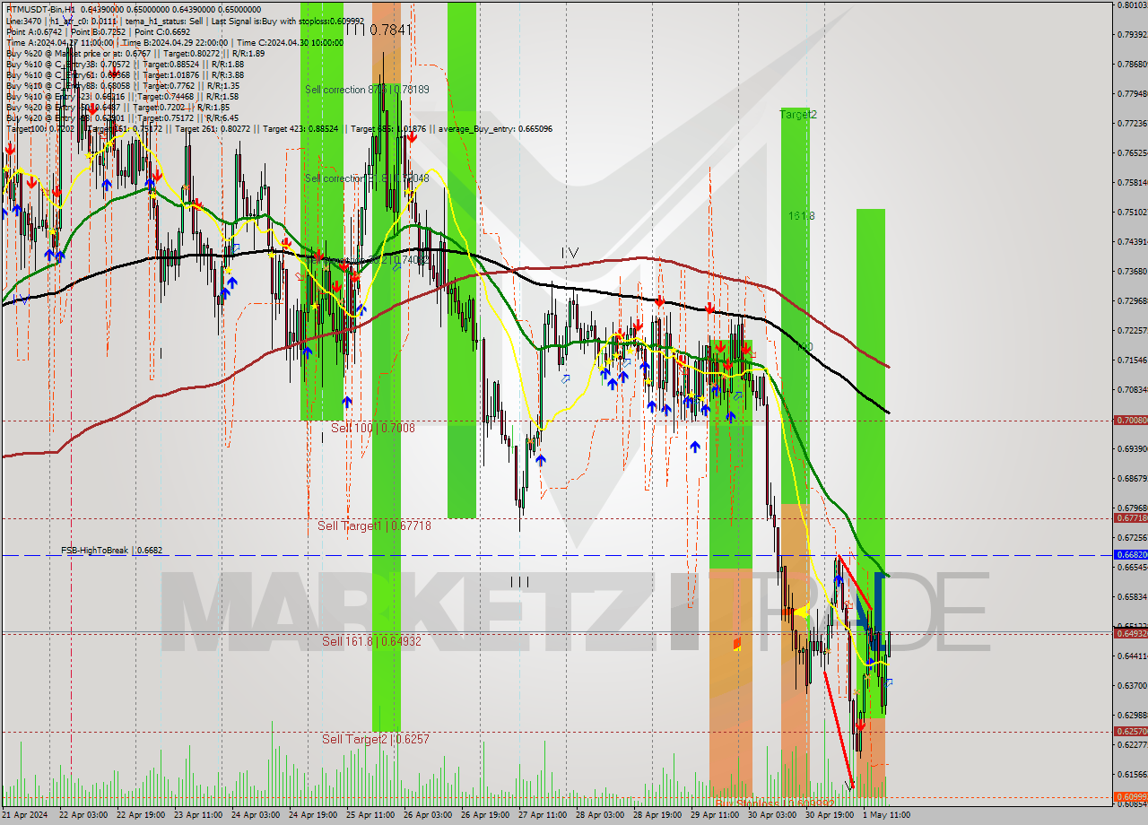This screenshot has width=1148, height=825.
Task: Click the 'Sell 100 | 0.7008' label
Action: pos(373,429)
